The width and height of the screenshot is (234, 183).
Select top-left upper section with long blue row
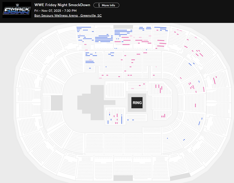[85, 38]
